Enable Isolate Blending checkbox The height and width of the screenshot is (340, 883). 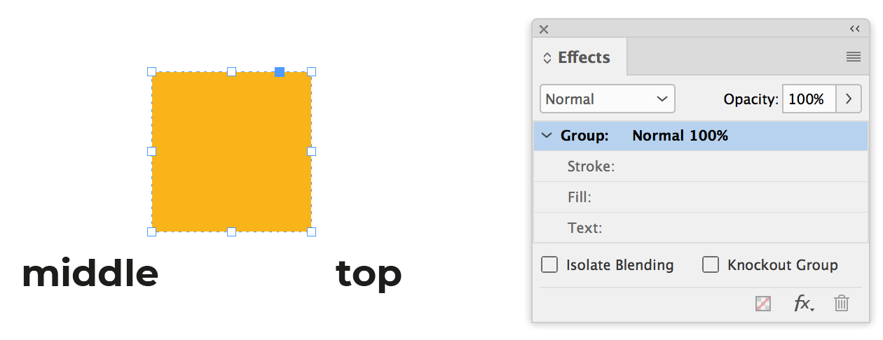550,265
